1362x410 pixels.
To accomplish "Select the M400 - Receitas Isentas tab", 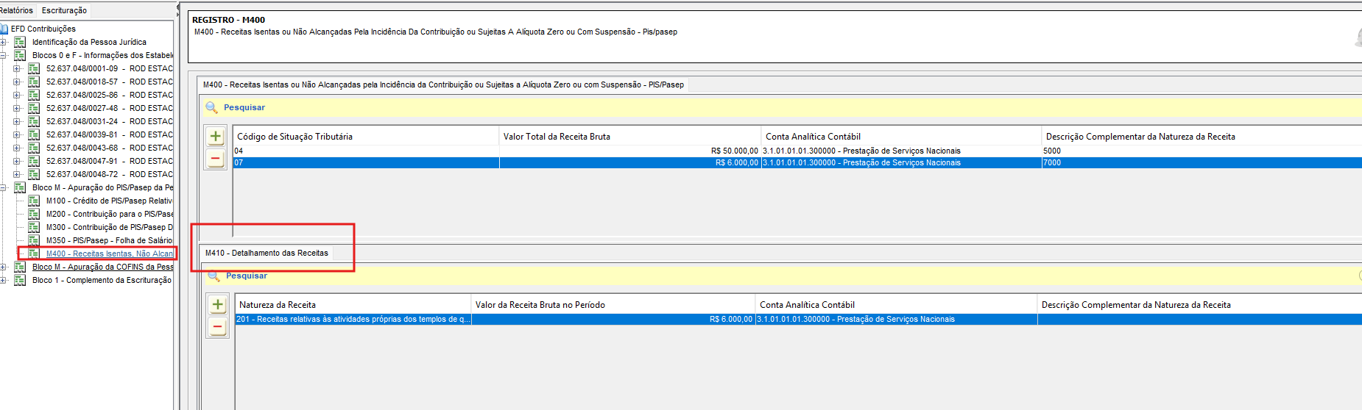I will pyautogui.click(x=443, y=84).
